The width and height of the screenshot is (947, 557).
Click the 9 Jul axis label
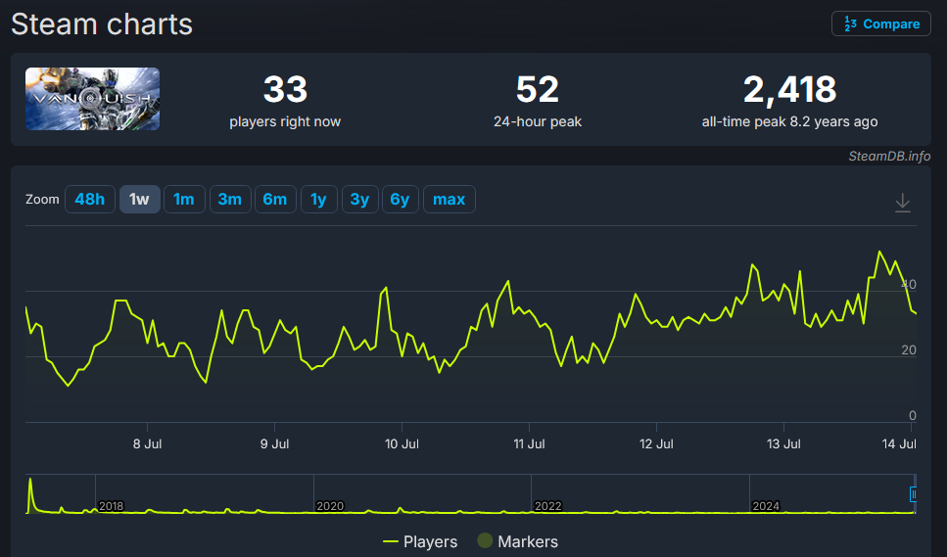(x=275, y=444)
